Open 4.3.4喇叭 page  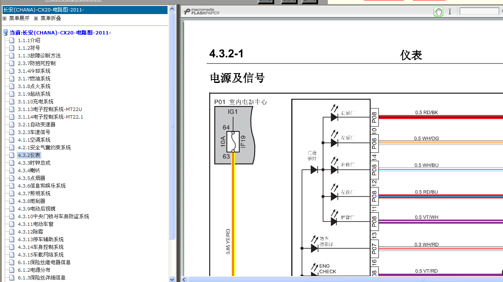click(x=29, y=171)
